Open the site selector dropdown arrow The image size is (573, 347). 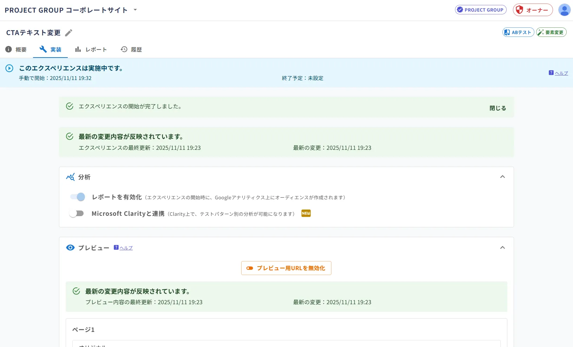(135, 10)
